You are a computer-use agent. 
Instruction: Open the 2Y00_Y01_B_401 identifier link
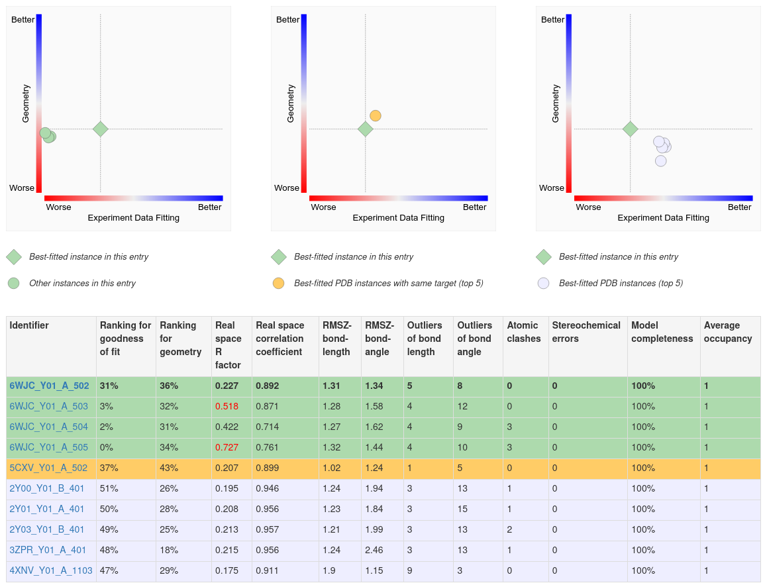[x=47, y=488]
